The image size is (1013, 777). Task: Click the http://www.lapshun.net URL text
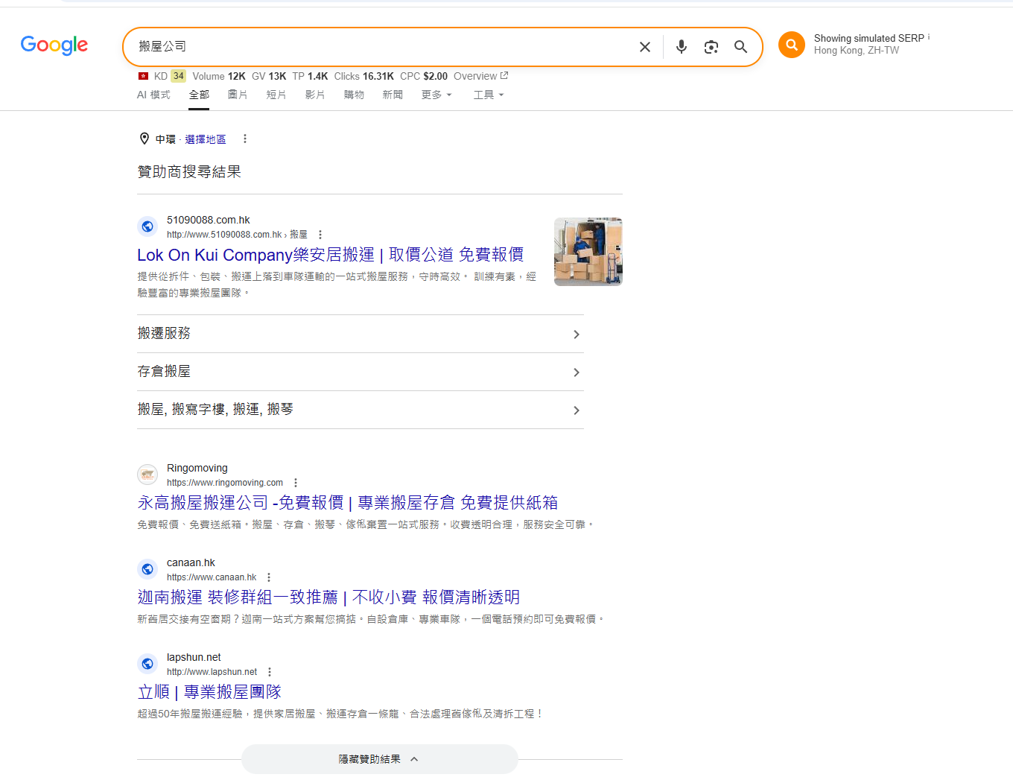[212, 672]
